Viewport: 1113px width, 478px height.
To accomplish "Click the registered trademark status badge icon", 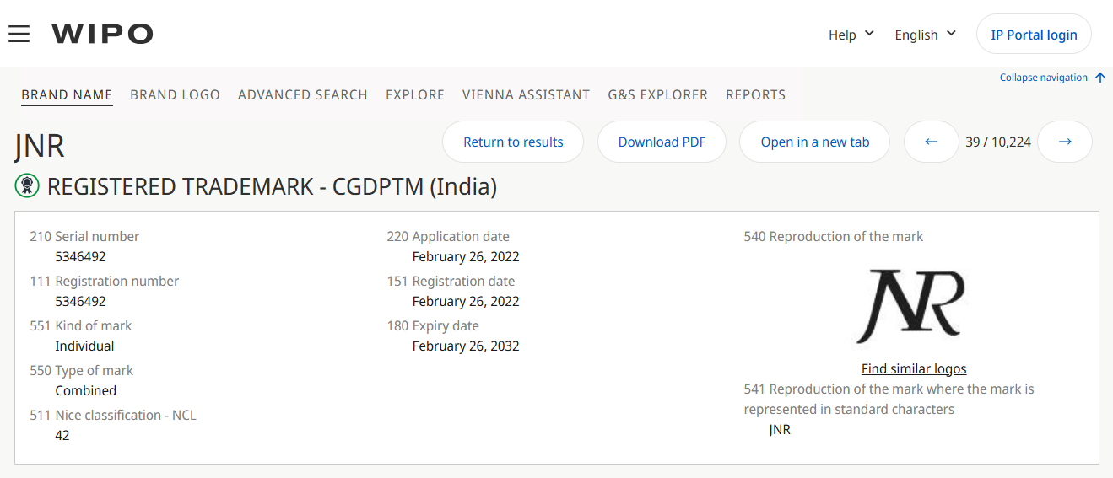I will coord(27,185).
